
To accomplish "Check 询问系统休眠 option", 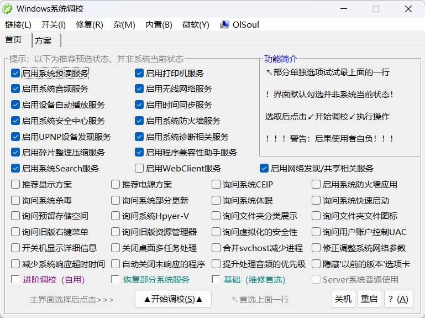I will coord(216,200).
